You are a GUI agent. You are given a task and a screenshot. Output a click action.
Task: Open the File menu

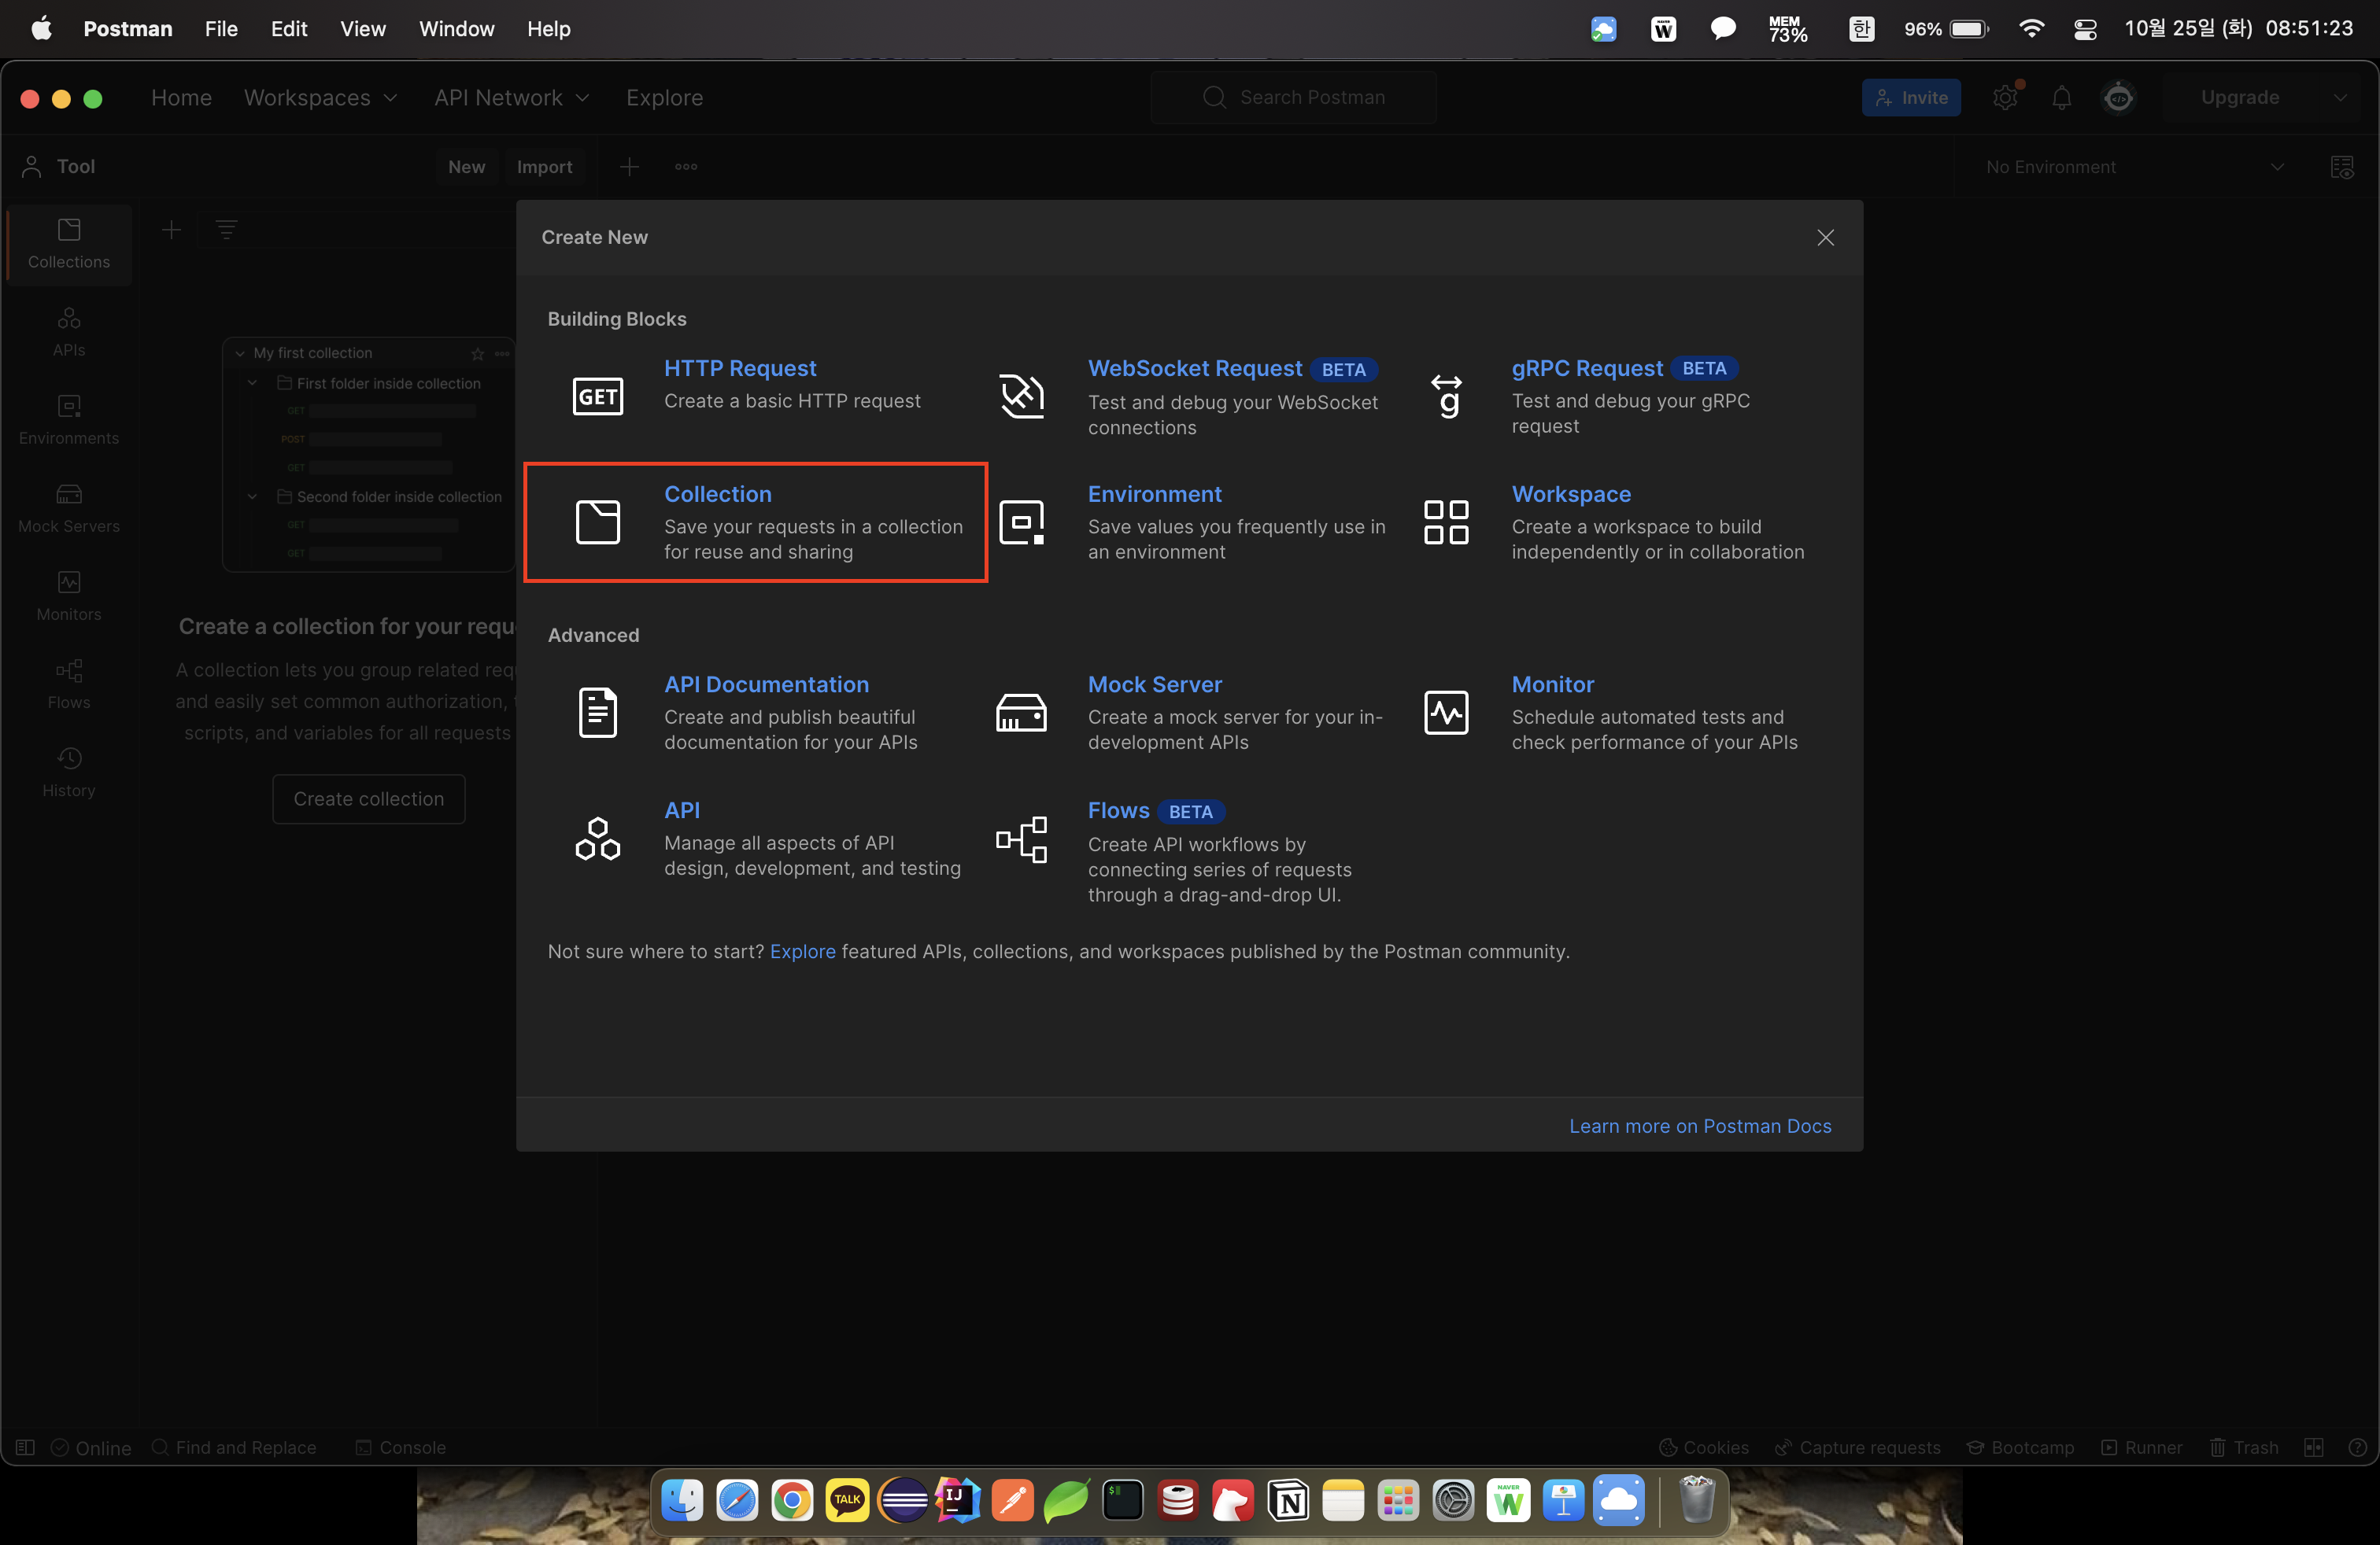[221, 29]
